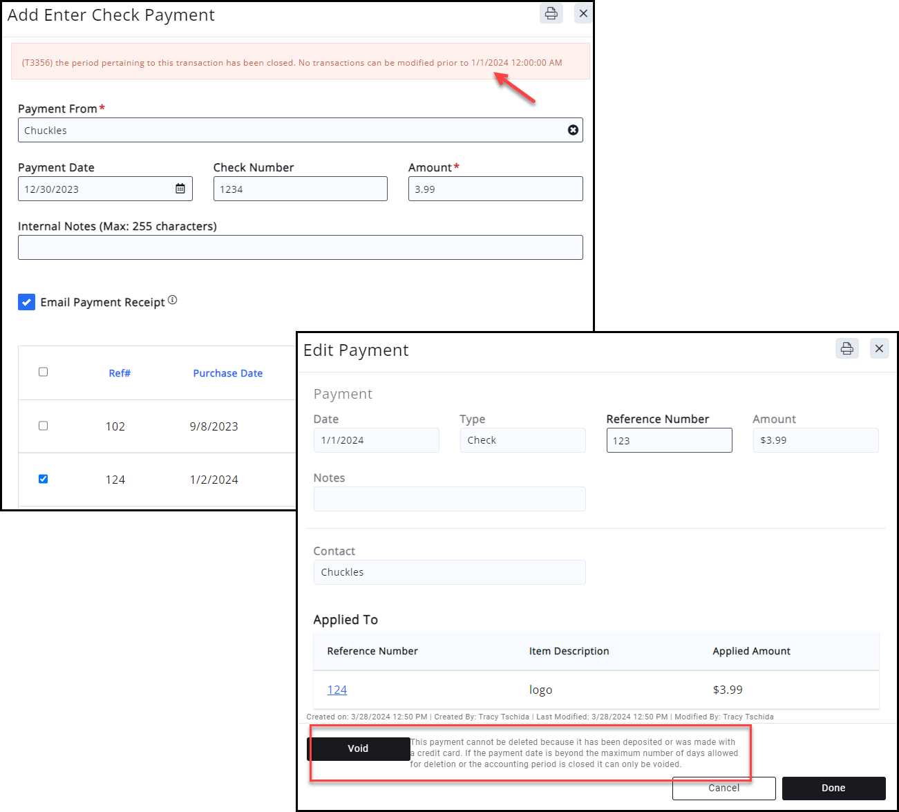Image resolution: width=899 pixels, height=812 pixels.
Task: Open the reference 124 link in Applied To
Action: (x=337, y=690)
